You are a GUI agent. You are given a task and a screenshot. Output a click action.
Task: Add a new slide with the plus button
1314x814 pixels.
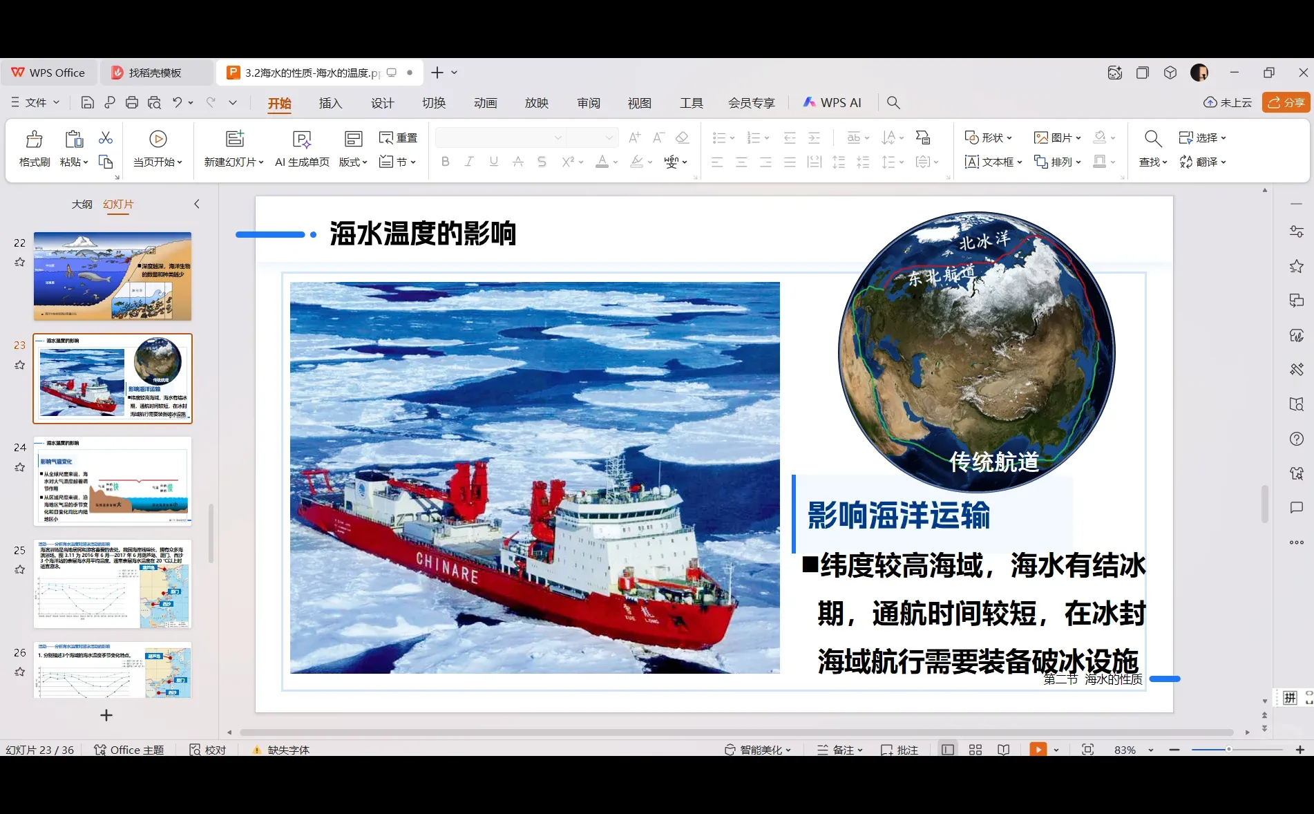[x=106, y=715]
